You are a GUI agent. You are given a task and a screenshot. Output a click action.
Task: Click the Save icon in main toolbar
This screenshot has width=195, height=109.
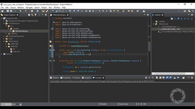8,11
